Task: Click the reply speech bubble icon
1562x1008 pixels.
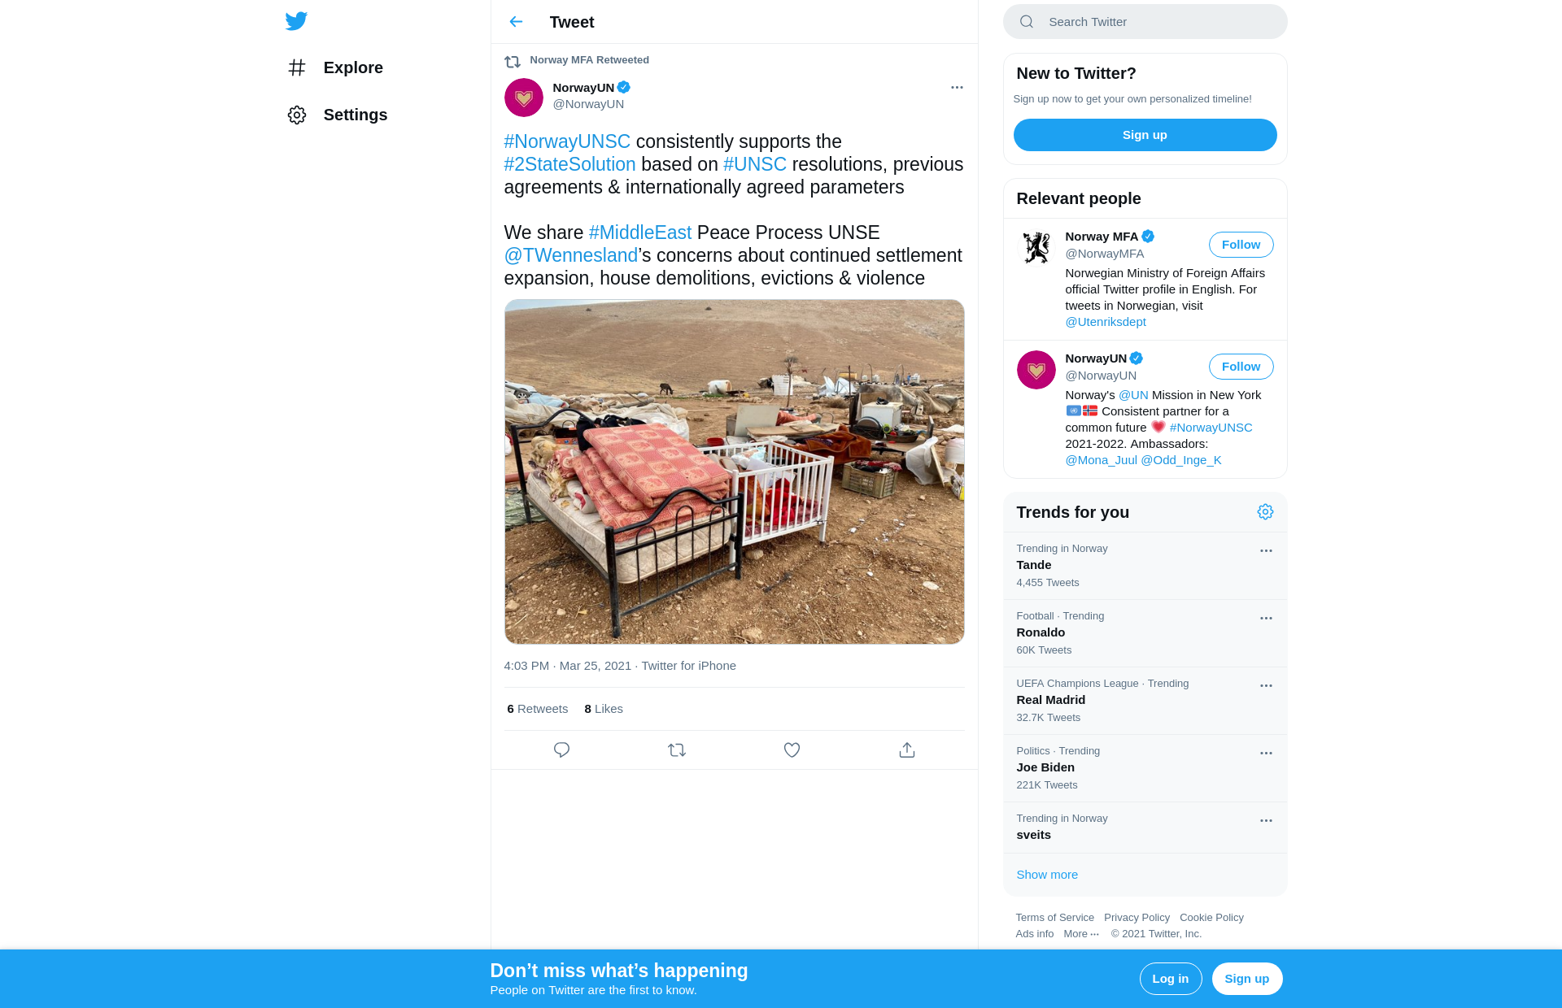Action: 561,749
